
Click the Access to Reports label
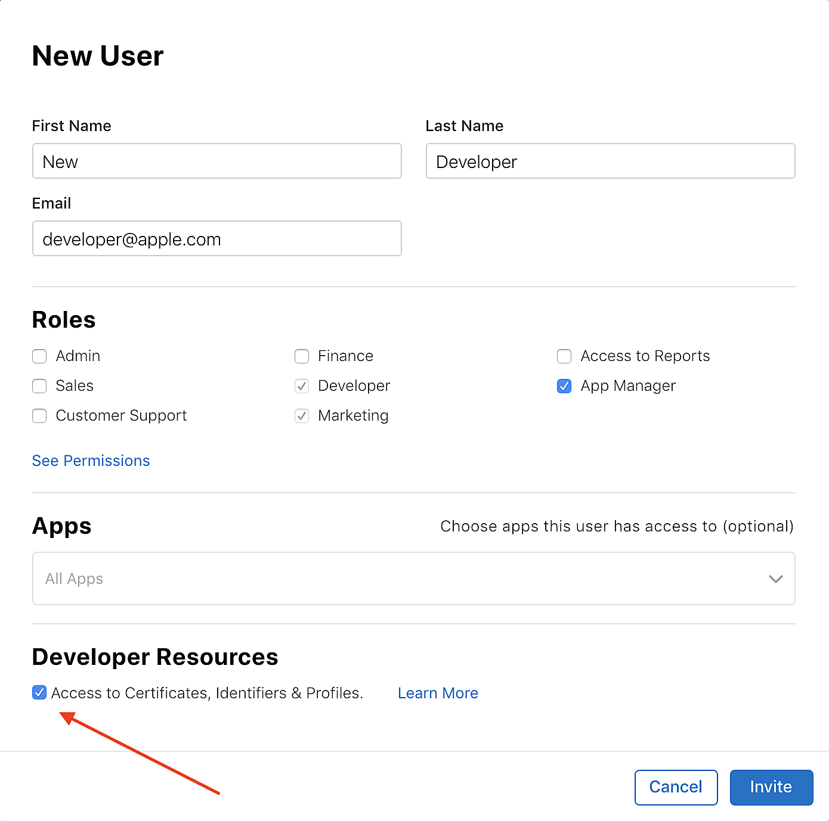coord(645,356)
